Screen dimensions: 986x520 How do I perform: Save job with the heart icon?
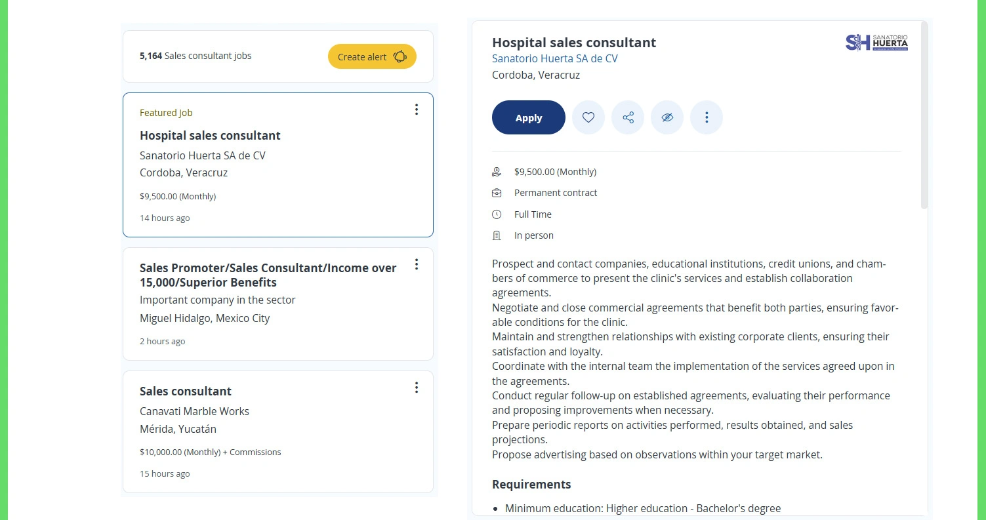(588, 117)
